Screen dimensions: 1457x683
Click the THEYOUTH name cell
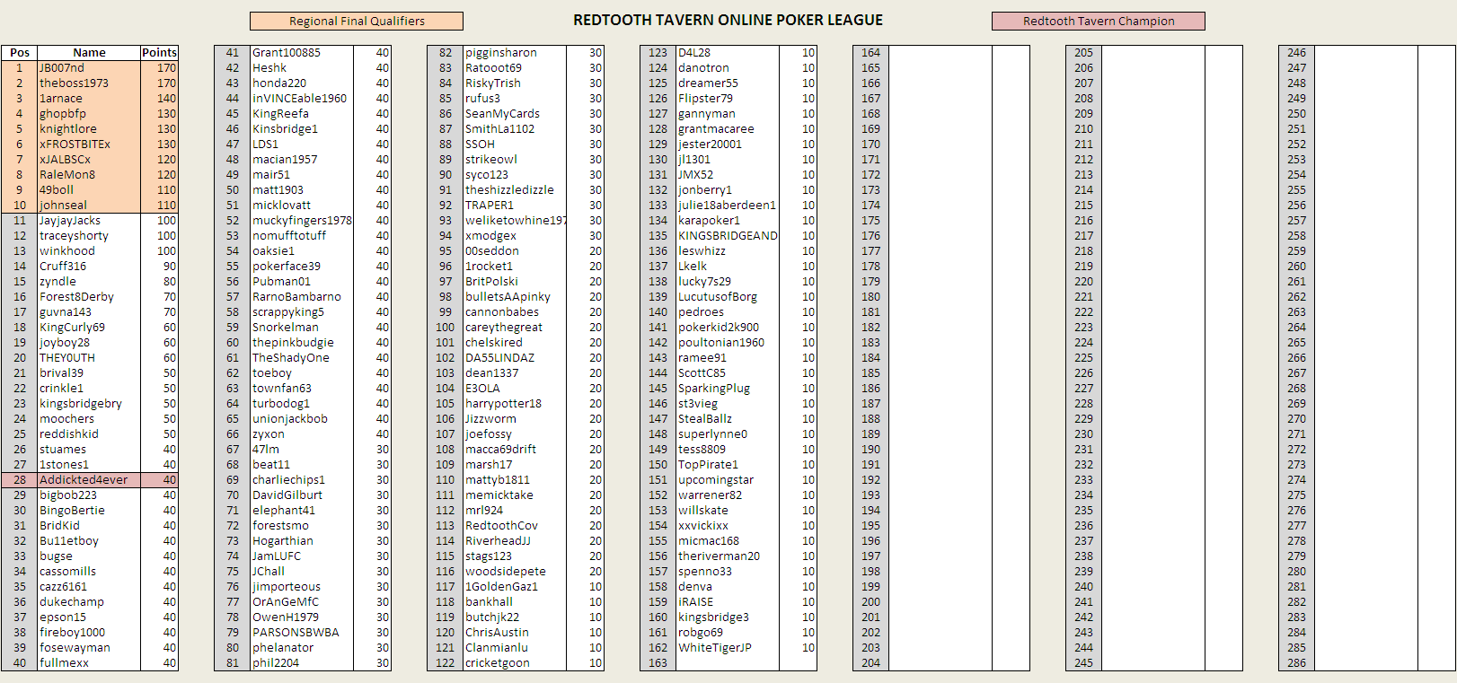pos(89,358)
